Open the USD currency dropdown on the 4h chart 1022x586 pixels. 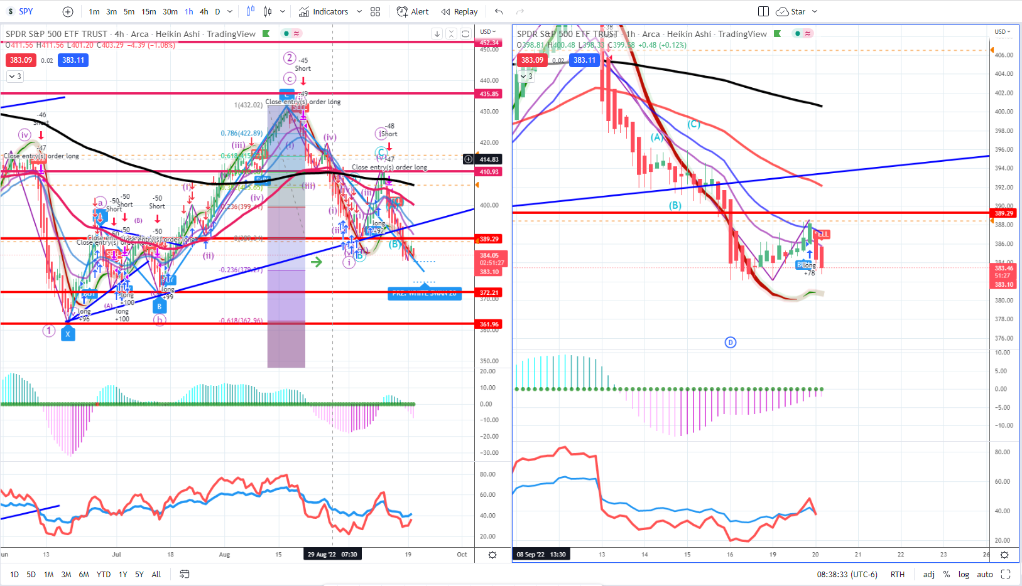[488, 32]
